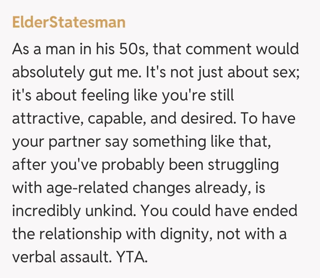Click the word "relationship" in the comment
Screen dimensions: 320x278
pos(80,234)
